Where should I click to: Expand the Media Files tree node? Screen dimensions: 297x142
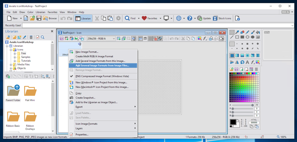[x=11, y=64]
